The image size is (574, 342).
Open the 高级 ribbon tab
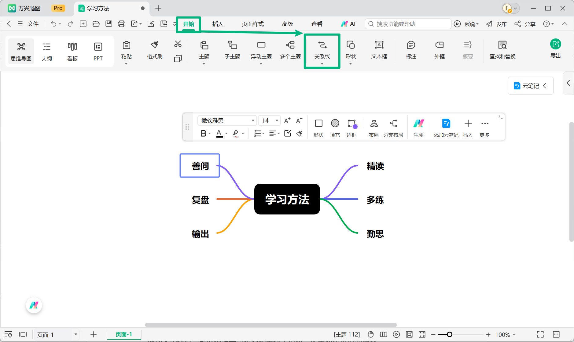click(287, 24)
